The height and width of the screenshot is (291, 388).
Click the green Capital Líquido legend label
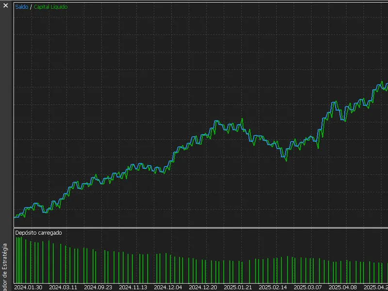tap(50, 7)
